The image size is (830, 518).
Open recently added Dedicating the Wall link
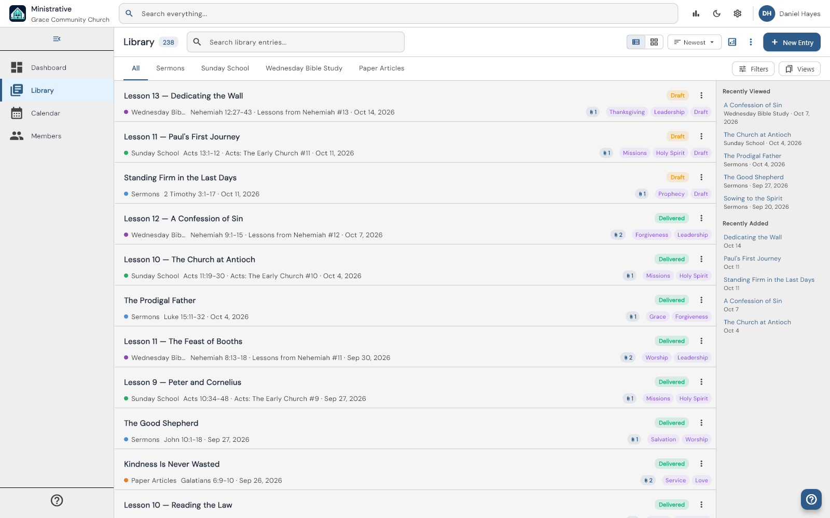coord(753,237)
